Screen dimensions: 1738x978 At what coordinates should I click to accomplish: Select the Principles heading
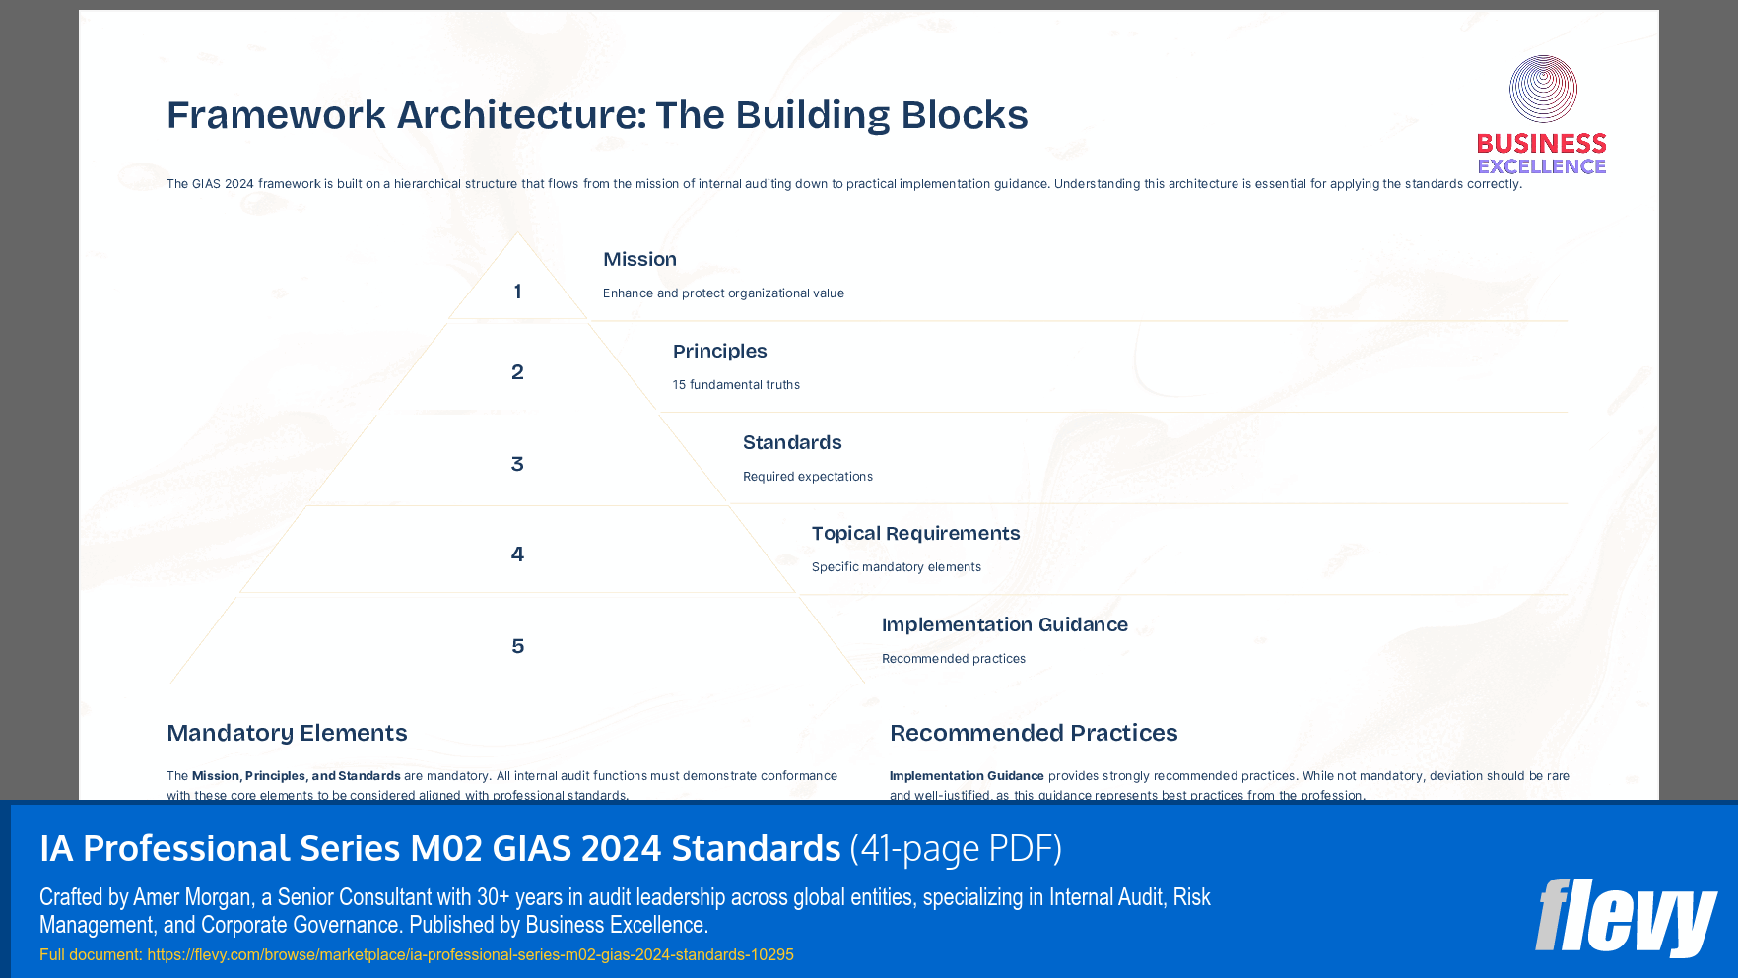pyautogui.click(x=719, y=351)
